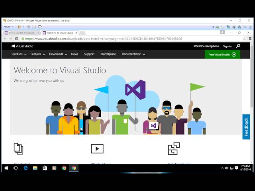Click the Visual Studio logo in header
Screen dimensions: 255x191
[x=22, y=46]
